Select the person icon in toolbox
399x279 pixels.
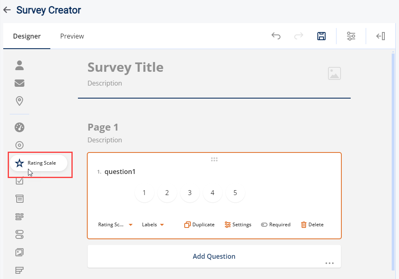19,65
